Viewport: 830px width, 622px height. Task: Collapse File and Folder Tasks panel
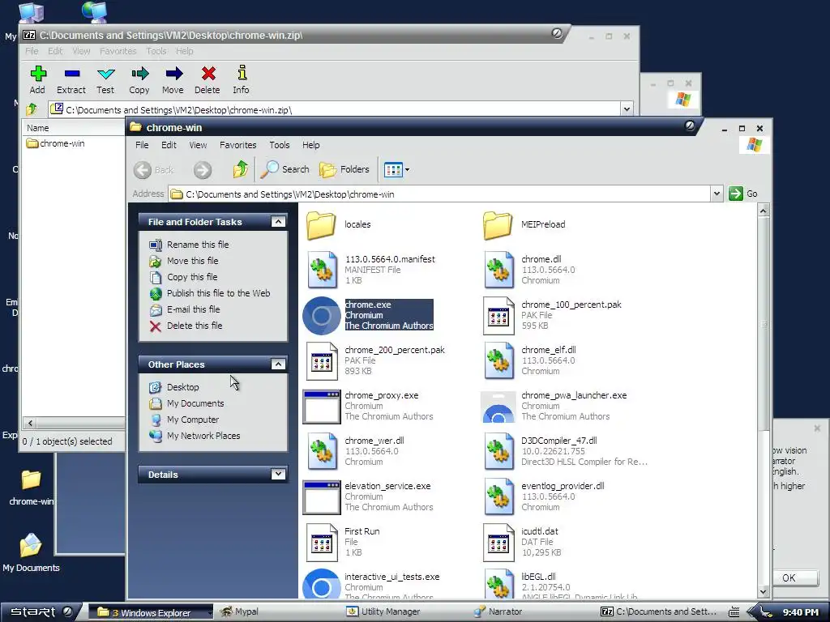tap(278, 222)
